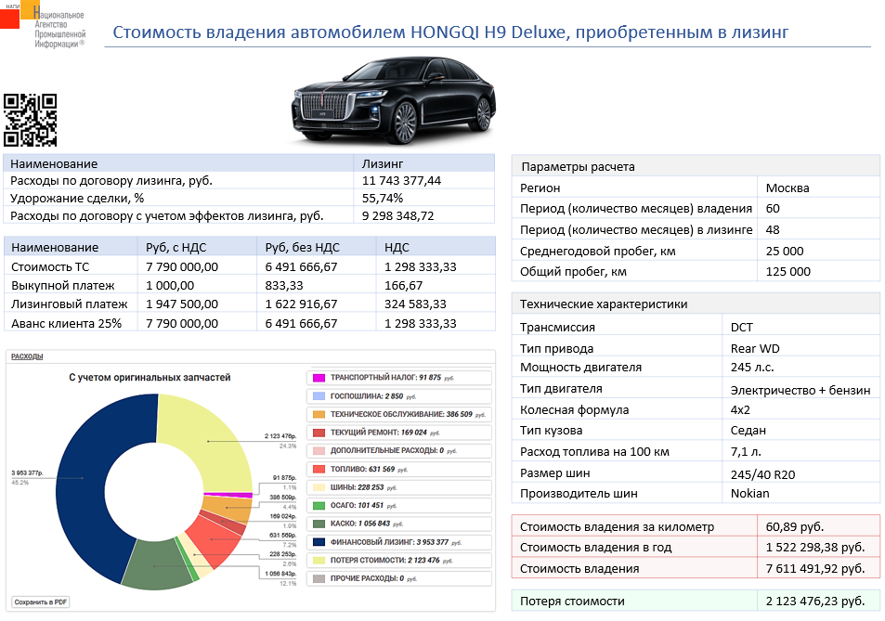Click the NAPI agency logo
Viewport: 885px width, 621px height.
click(x=45, y=27)
